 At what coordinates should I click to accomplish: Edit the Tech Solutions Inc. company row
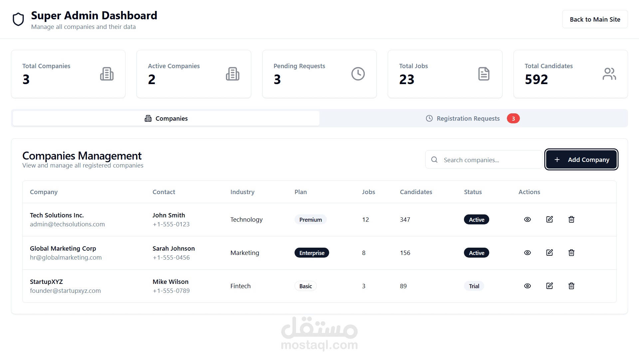549,219
